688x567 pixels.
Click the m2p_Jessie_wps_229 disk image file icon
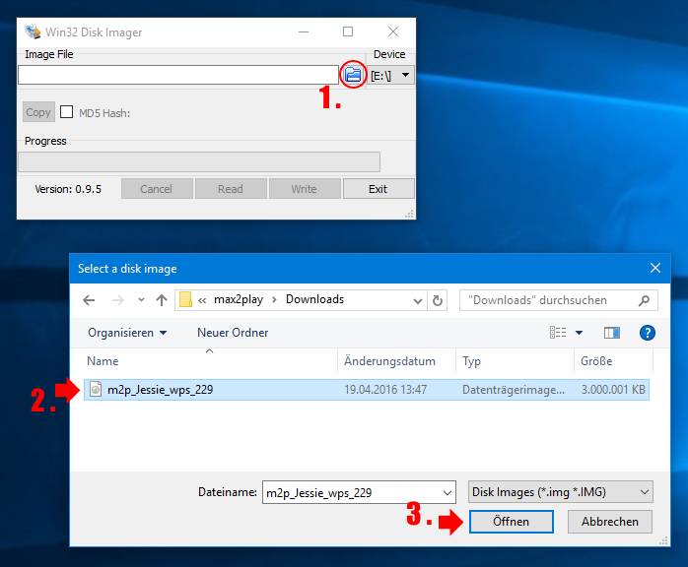pyautogui.click(x=96, y=389)
